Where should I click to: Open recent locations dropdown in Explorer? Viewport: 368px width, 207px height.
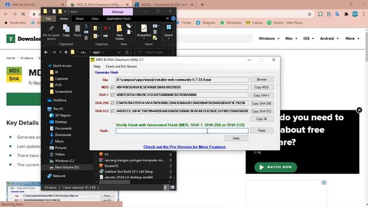(60, 52)
